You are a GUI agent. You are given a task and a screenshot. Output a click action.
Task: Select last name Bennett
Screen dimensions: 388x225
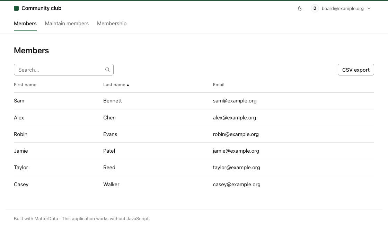coord(112,101)
